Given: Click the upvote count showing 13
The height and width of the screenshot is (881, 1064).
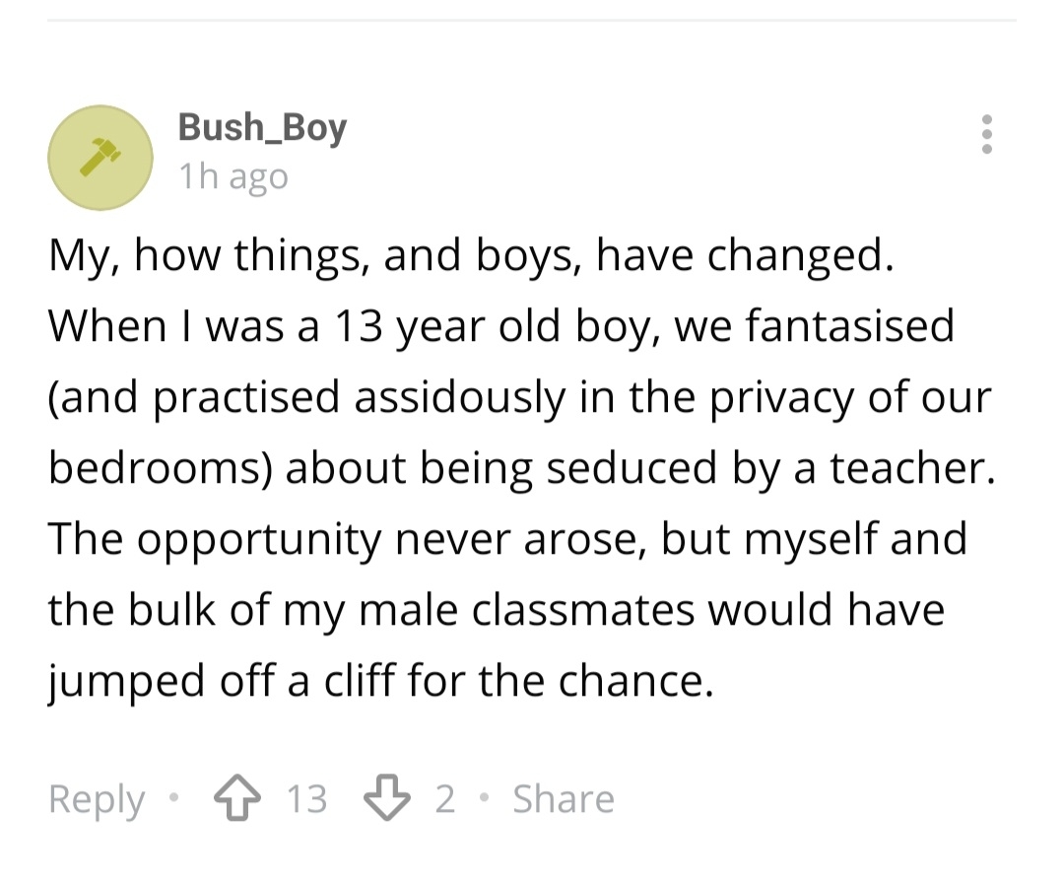Looking at the screenshot, I should click(x=305, y=798).
